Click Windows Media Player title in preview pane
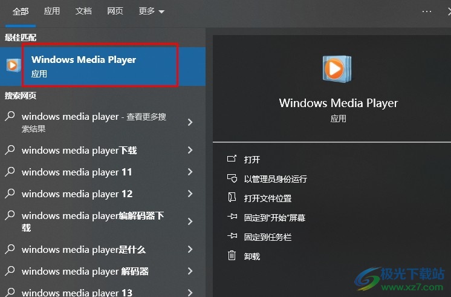Screen dimensions: 451x297 [x=339, y=103]
